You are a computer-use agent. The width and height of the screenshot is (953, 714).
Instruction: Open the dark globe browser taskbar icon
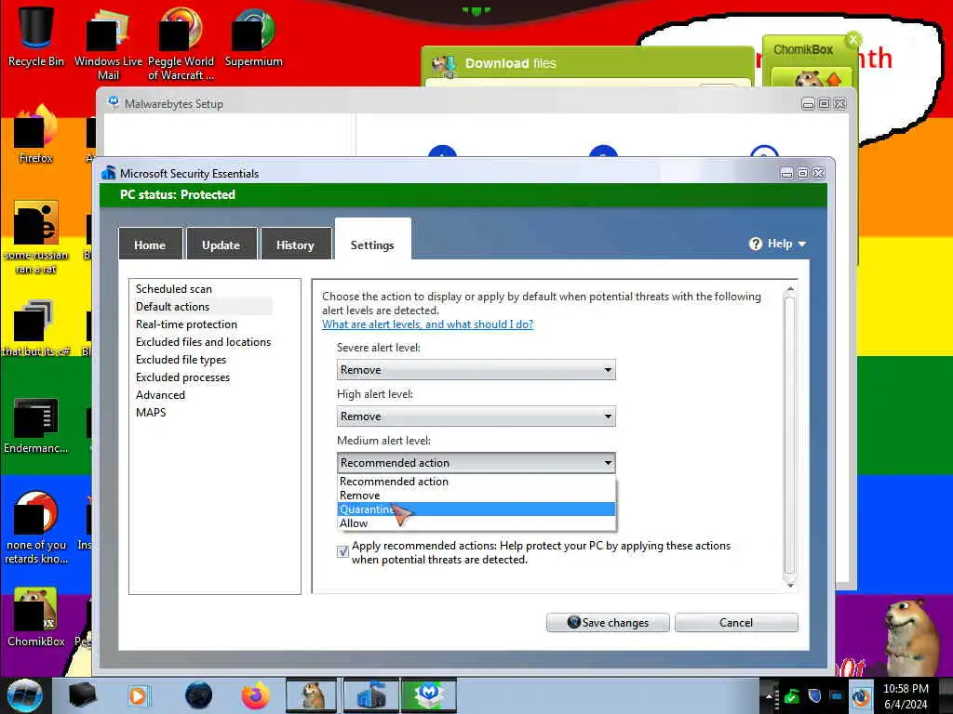[x=198, y=695]
